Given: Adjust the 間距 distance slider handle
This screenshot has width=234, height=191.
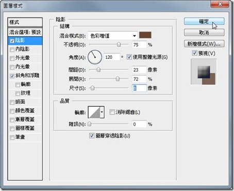Looking at the screenshot, I should [98, 70].
